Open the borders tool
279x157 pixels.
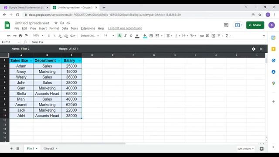[x=151, y=36]
